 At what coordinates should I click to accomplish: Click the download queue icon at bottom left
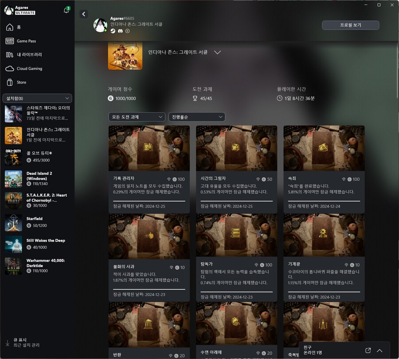[x=7, y=343]
